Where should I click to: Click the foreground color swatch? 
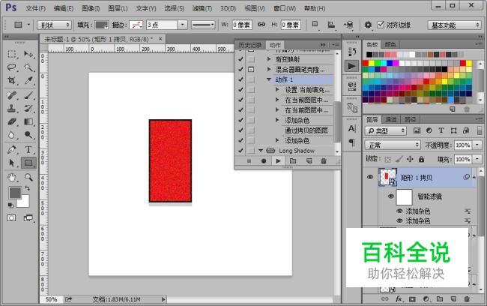14,193
